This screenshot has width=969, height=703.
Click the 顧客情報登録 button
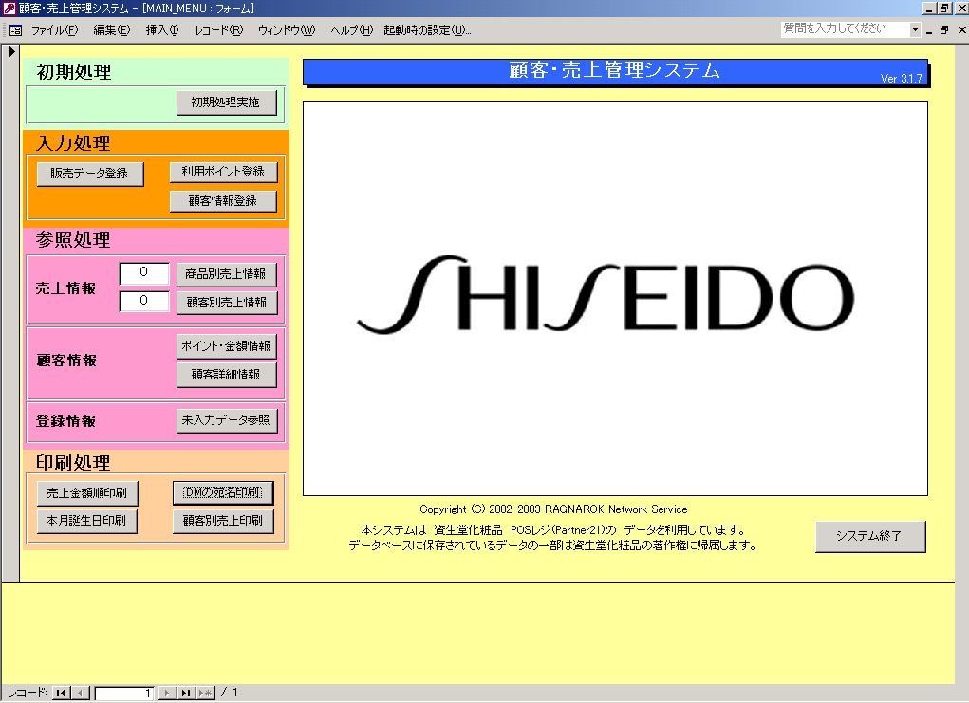[223, 201]
